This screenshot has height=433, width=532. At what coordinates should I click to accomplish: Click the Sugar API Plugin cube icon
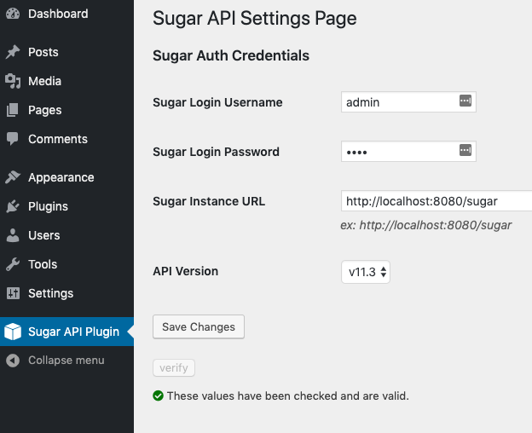click(x=13, y=332)
